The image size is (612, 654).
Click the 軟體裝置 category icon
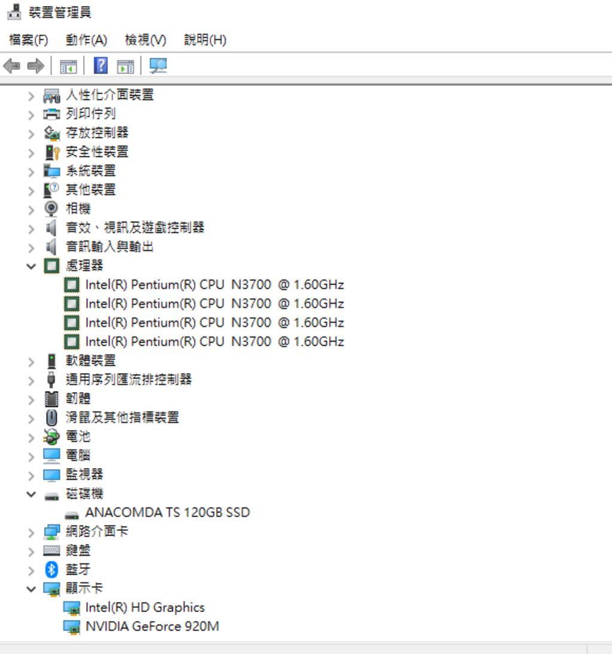click(x=51, y=361)
